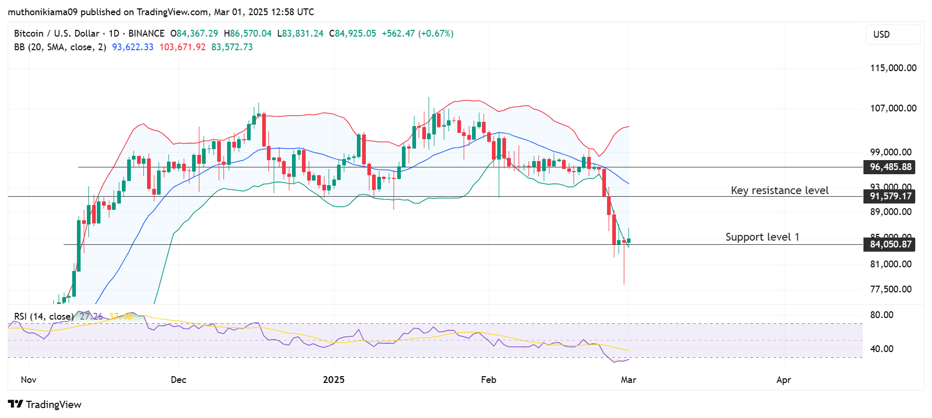932x418 pixels.
Task: Click the blue BB basis value 93,622.33
Action: [x=132, y=47]
